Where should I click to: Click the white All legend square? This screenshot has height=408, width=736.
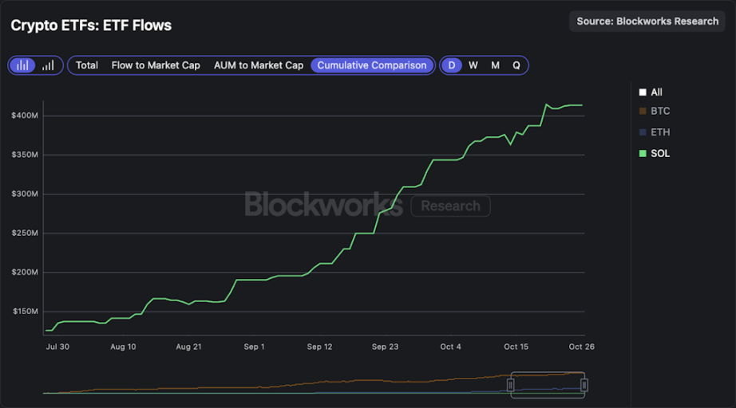coord(643,92)
